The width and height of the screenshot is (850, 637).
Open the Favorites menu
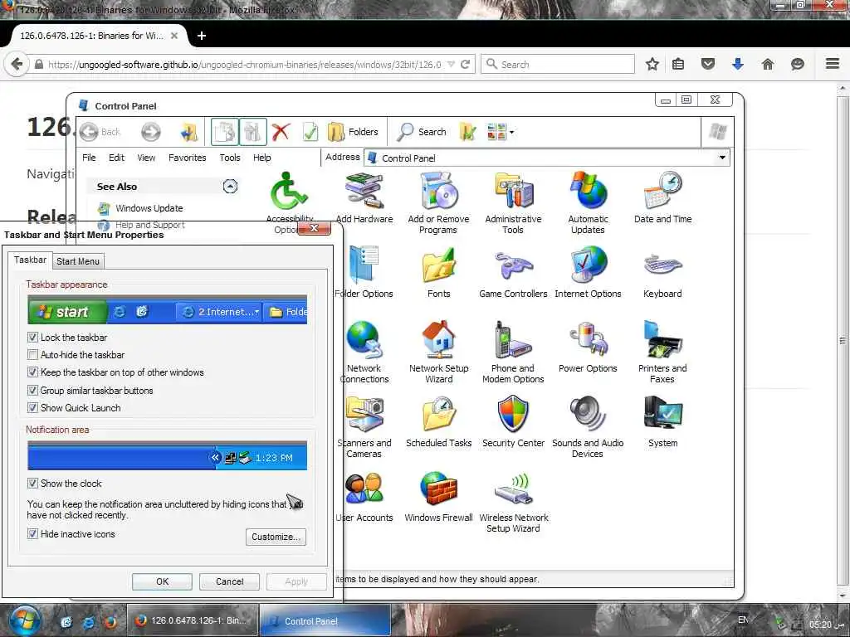click(x=187, y=158)
